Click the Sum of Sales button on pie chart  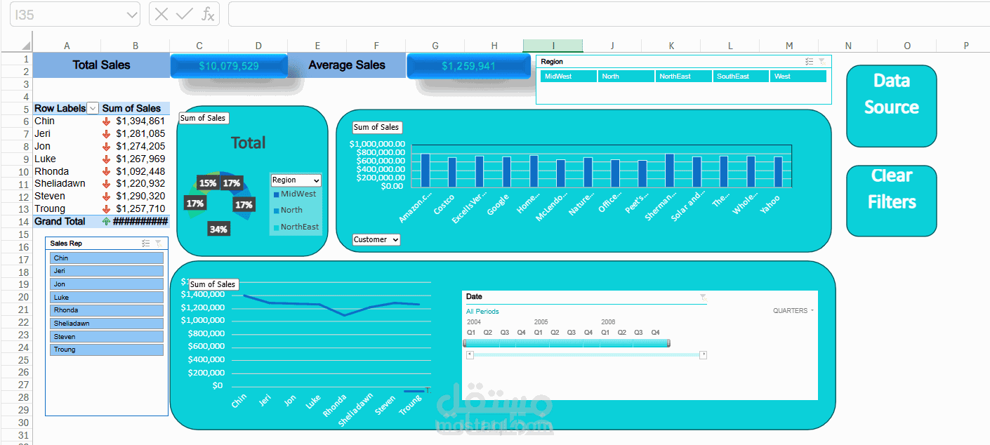(204, 118)
